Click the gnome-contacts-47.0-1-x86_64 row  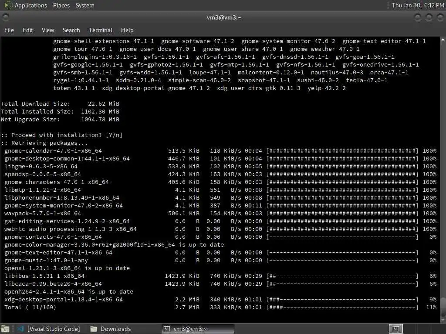[220, 237]
